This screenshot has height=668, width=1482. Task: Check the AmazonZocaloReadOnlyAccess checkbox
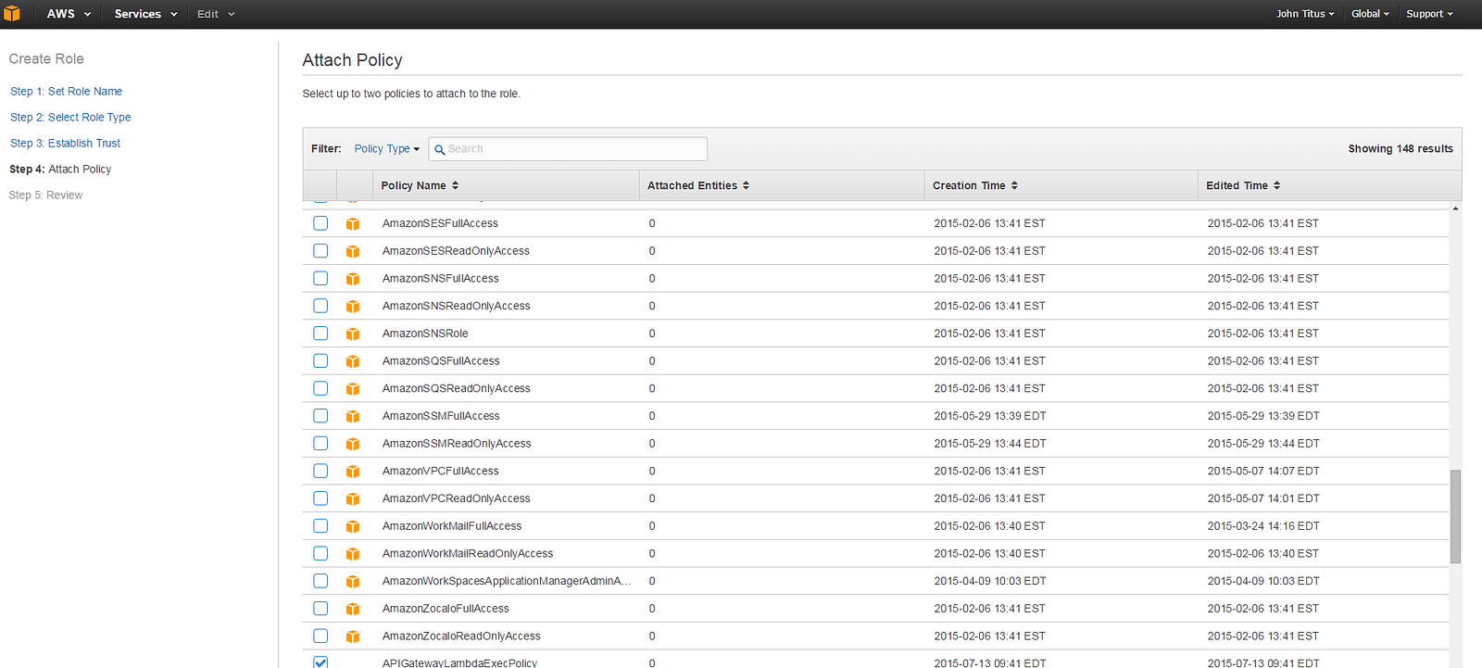[320, 636]
